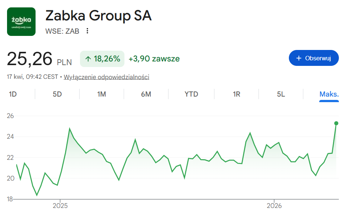Click the Zabka Group SA title
The image size is (347, 215).
(x=99, y=16)
